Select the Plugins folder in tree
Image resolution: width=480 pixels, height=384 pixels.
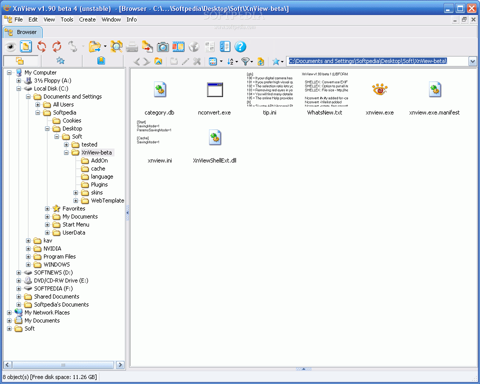99,184
